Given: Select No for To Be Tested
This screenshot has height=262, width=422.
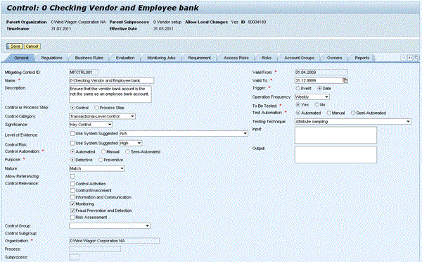Looking at the screenshot, I should 316,104.
